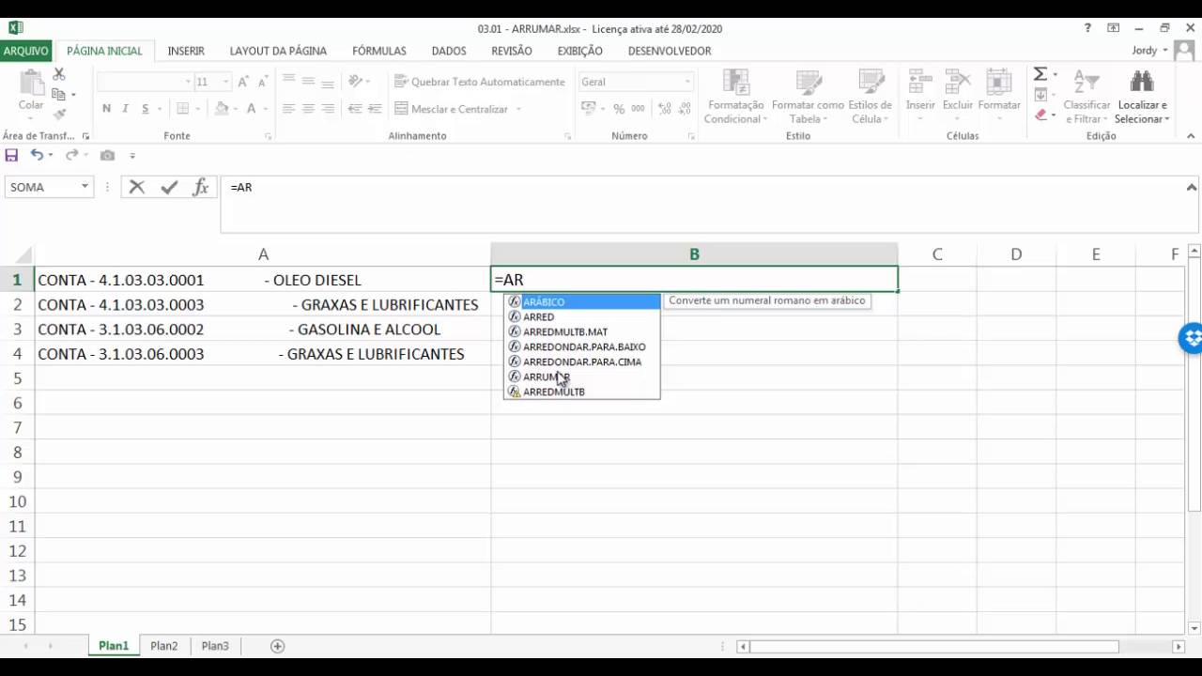Toggle align text left

point(289,109)
